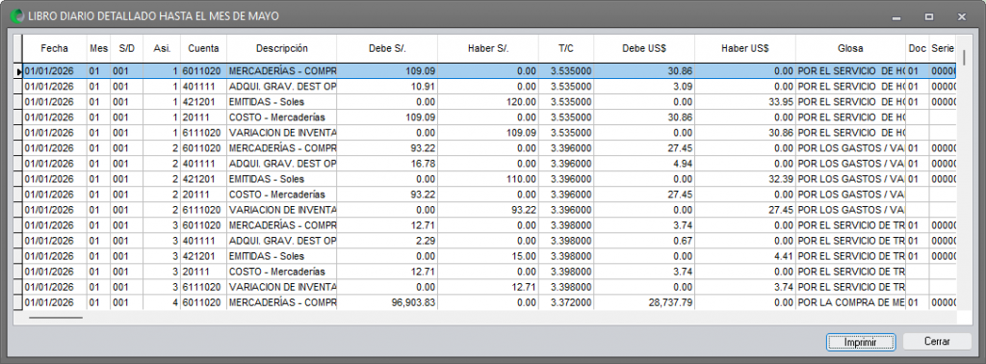Image resolution: width=986 pixels, height=364 pixels.
Task: Click Haber US$ cell with 4.41
Action: [745, 256]
